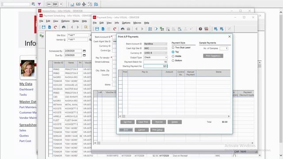Click Dashboard link under My Data
The image size is (283, 159).
click(27, 89)
